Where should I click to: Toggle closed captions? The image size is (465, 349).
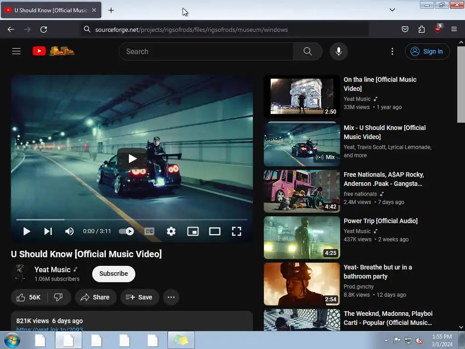[149, 231]
